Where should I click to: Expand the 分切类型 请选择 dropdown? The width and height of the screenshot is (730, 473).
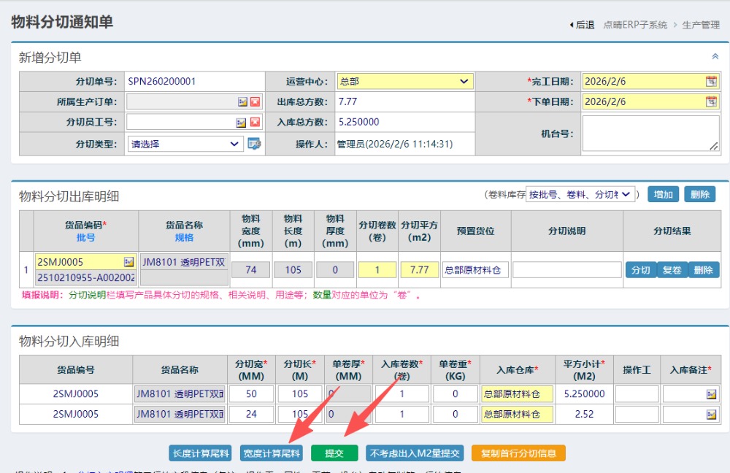tap(185, 144)
